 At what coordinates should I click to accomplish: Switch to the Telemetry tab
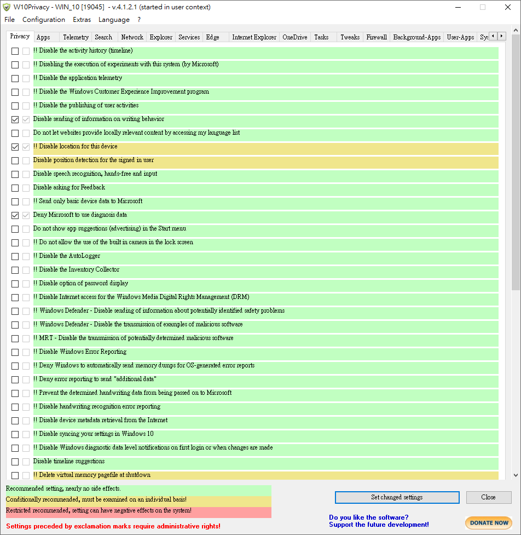pos(76,37)
